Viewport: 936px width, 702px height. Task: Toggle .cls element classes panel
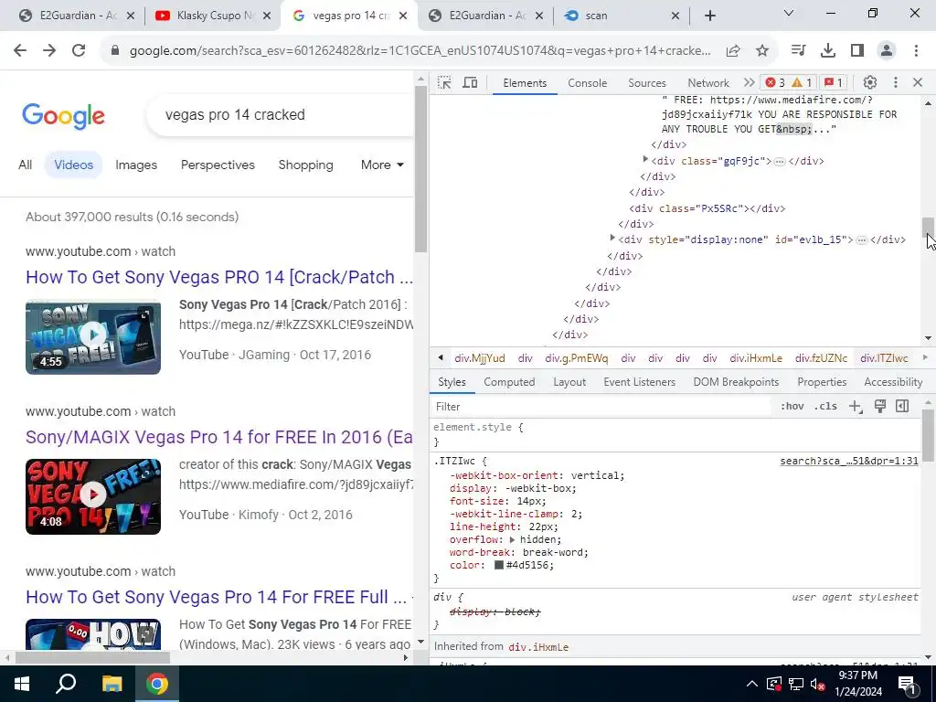click(x=825, y=407)
